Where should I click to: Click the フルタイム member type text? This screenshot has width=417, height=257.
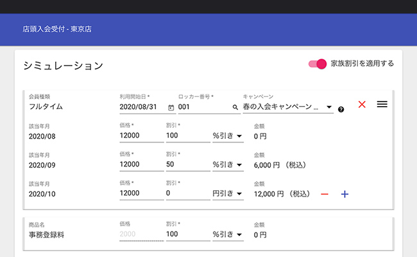tap(46, 107)
